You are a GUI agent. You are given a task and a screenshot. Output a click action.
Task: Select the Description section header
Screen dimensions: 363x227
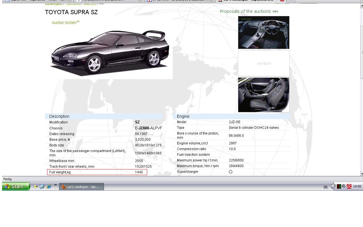104,116
